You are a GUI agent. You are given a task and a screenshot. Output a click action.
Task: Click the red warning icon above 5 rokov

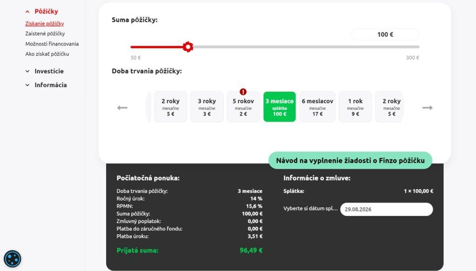click(243, 91)
